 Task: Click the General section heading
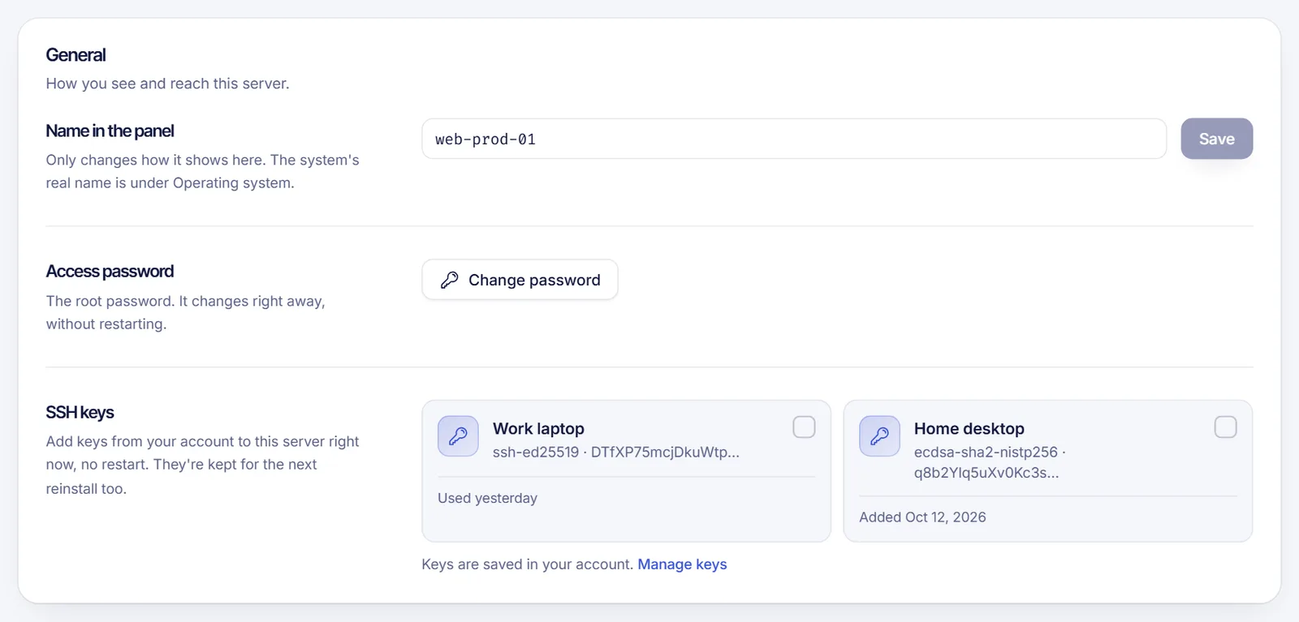(76, 55)
